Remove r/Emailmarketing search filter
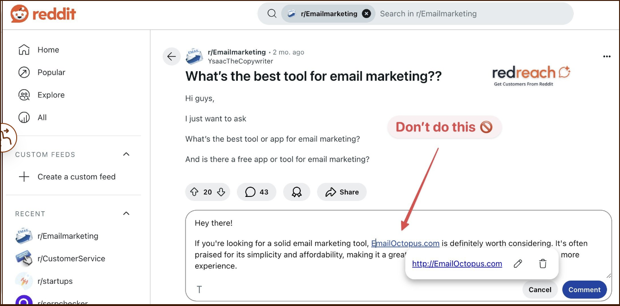Screen dimensions: 620x306 coord(366,14)
